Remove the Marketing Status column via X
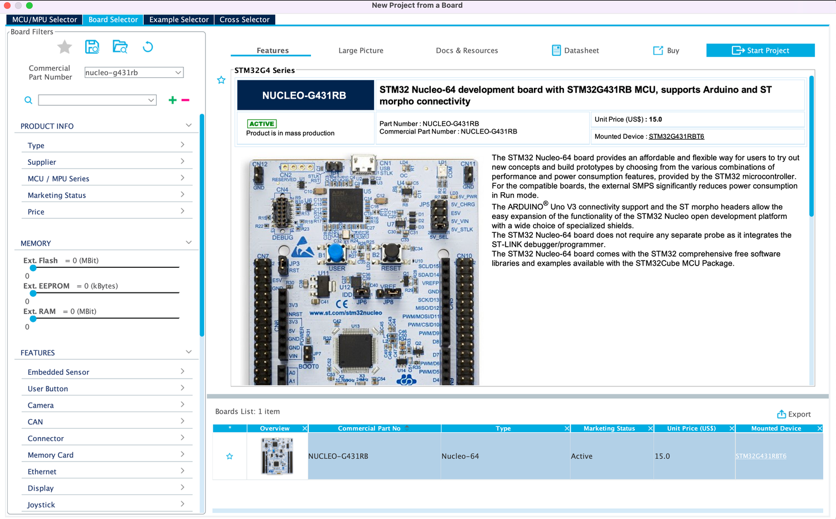Viewport: 836px width, 519px height. [x=650, y=428]
